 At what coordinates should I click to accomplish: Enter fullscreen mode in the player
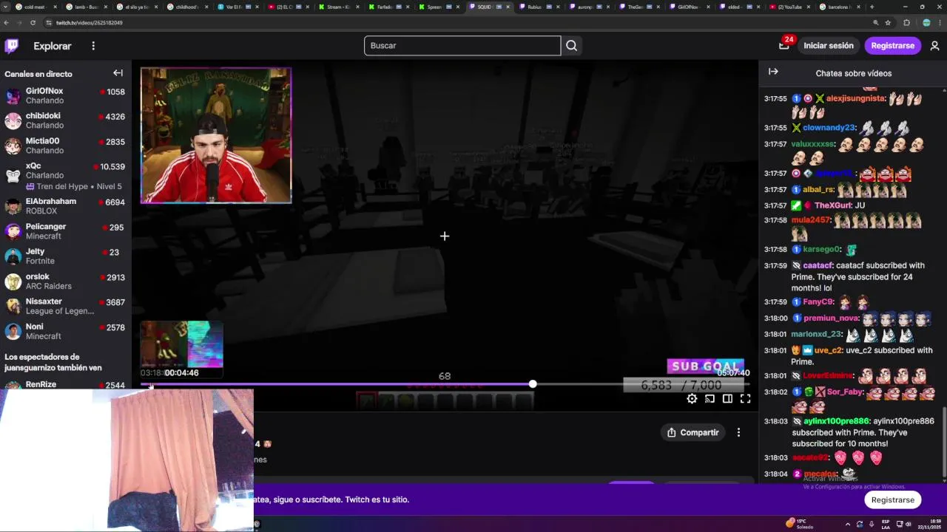(x=745, y=399)
